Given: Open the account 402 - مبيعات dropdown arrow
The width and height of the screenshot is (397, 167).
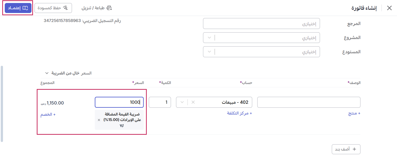Looking at the screenshot, I should coord(182,102).
